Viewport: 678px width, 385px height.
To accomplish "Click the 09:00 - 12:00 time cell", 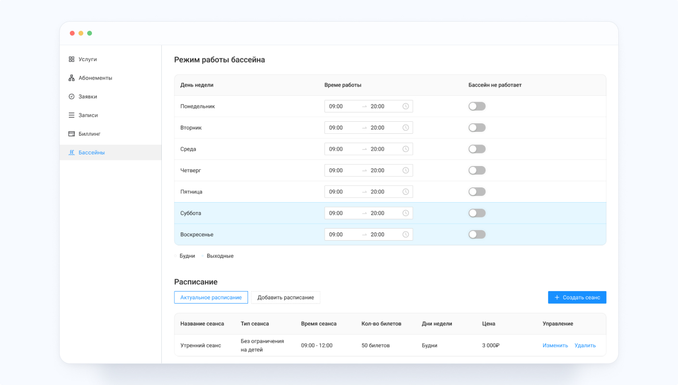I will 317,346.
